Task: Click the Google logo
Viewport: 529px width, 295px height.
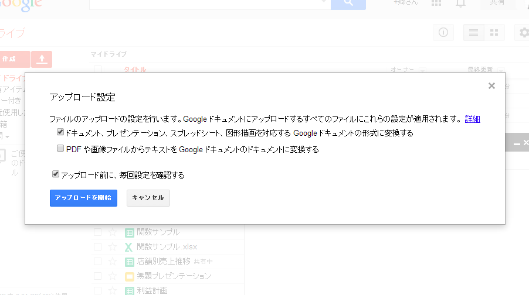Action: click(x=21, y=5)
